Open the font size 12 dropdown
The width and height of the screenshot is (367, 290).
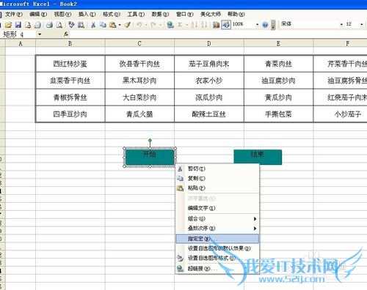pos(361,24)
